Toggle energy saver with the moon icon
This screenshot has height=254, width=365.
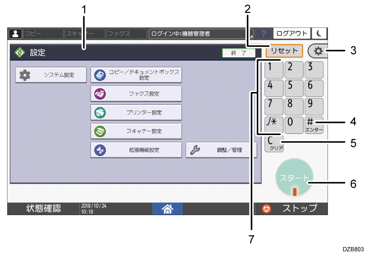click(x=319, y=33)
